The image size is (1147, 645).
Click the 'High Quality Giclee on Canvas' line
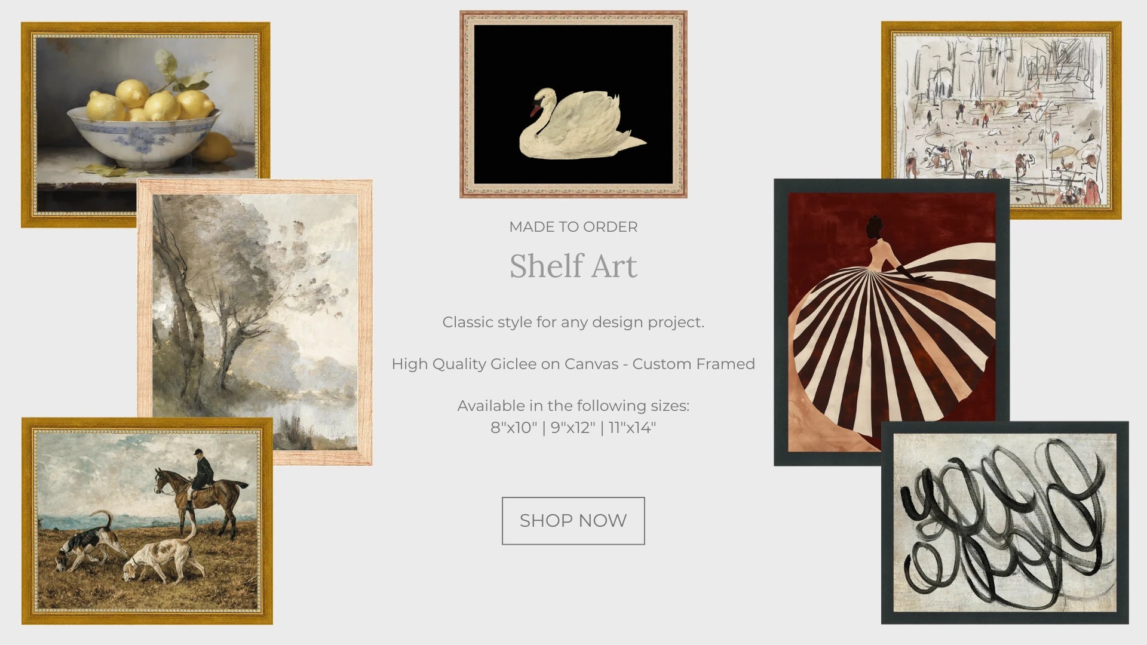(573, 364)
